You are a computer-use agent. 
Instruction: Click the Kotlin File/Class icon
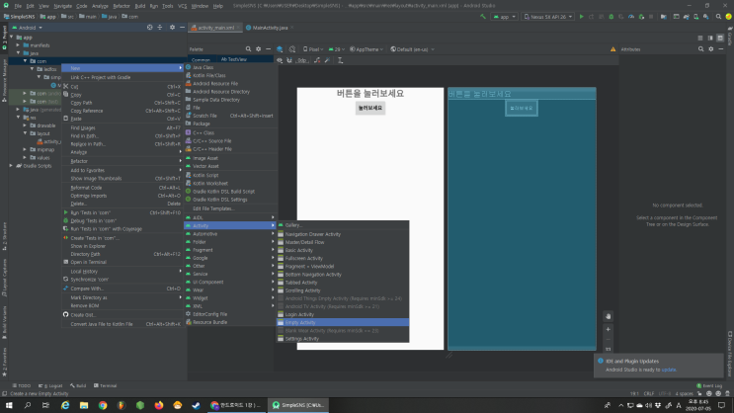point(188,75)
